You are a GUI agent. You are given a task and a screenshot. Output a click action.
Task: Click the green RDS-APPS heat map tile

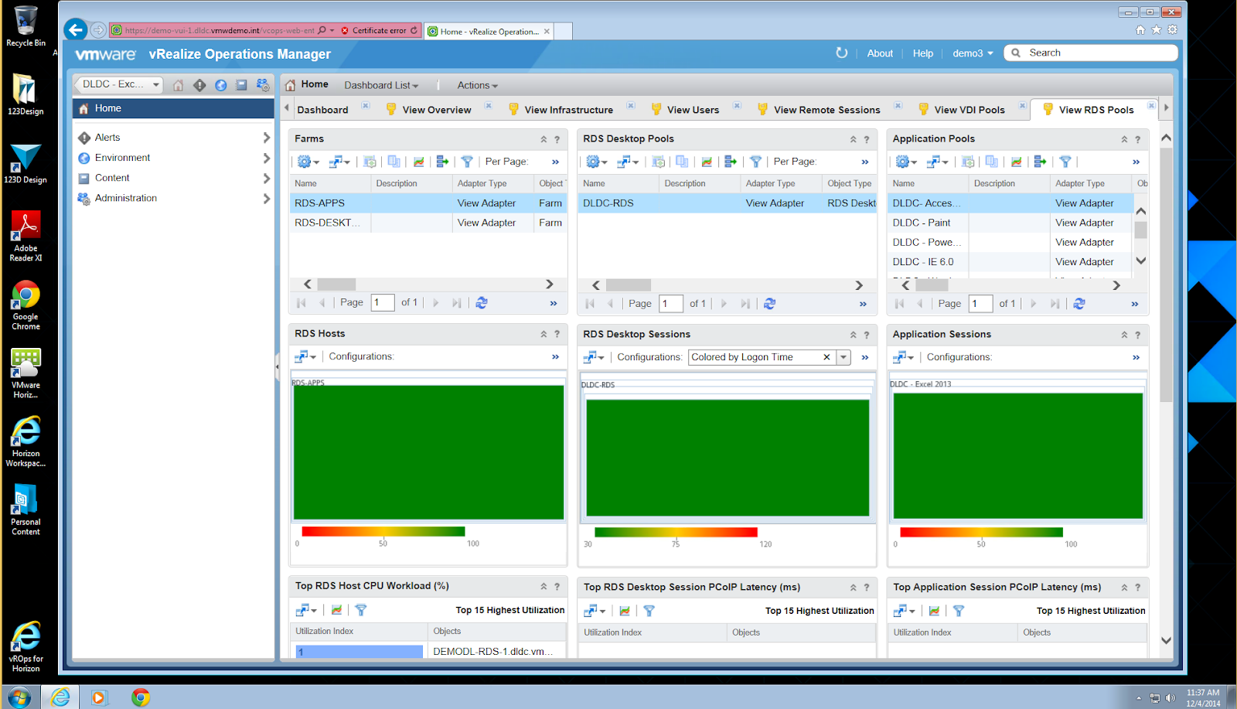point(428,452)
